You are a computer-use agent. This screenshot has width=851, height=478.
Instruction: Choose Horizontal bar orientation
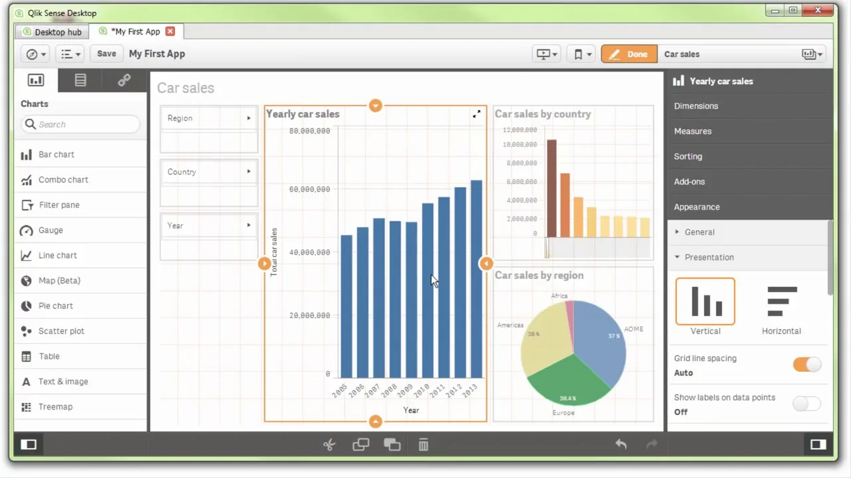click(781, 301)
